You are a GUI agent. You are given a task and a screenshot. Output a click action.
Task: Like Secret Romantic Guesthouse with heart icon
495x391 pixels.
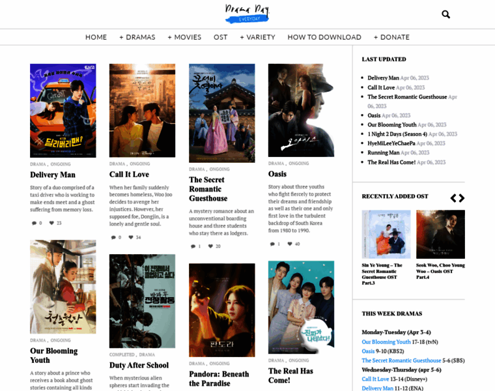pos(210,246)
